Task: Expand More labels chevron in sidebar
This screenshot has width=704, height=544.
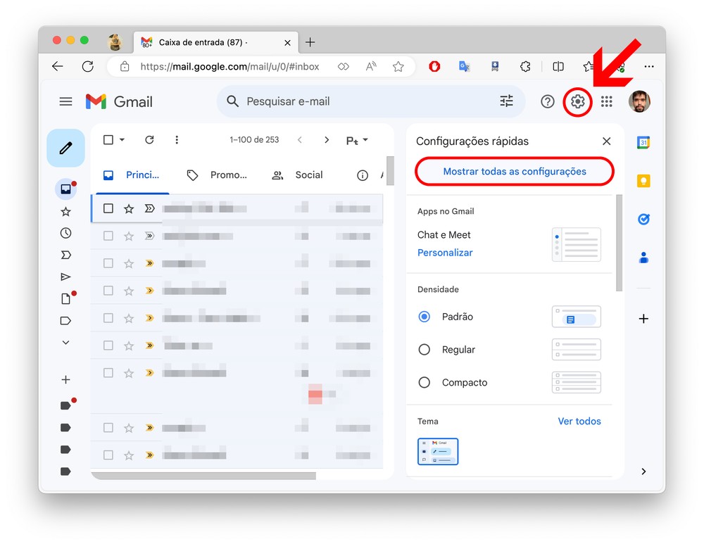Action: click(65, 343)
